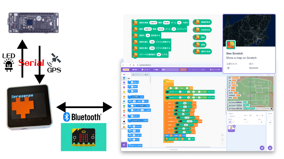Open the Date variable dropdown in set block
This screenshot has width=284, height=159.
(170, 103)
